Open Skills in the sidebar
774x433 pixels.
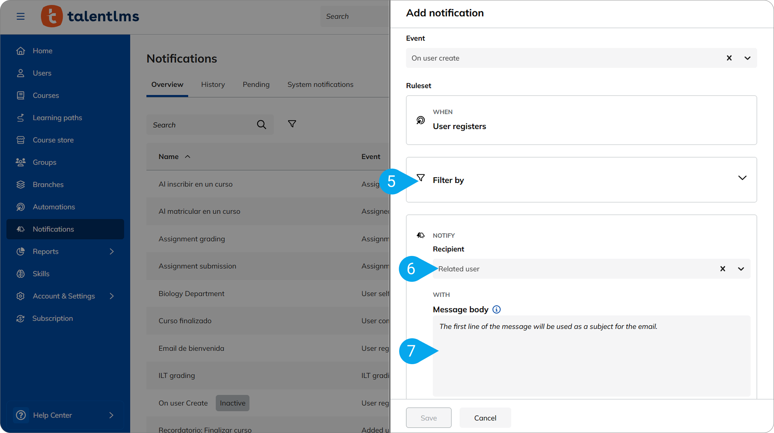coord(41,273)
